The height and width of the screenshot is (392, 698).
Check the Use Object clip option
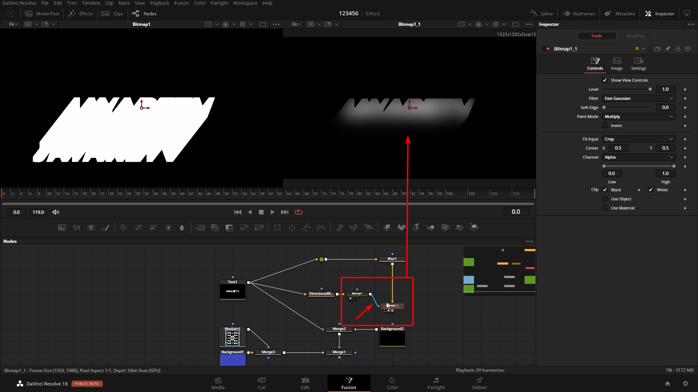click(605, 199)
